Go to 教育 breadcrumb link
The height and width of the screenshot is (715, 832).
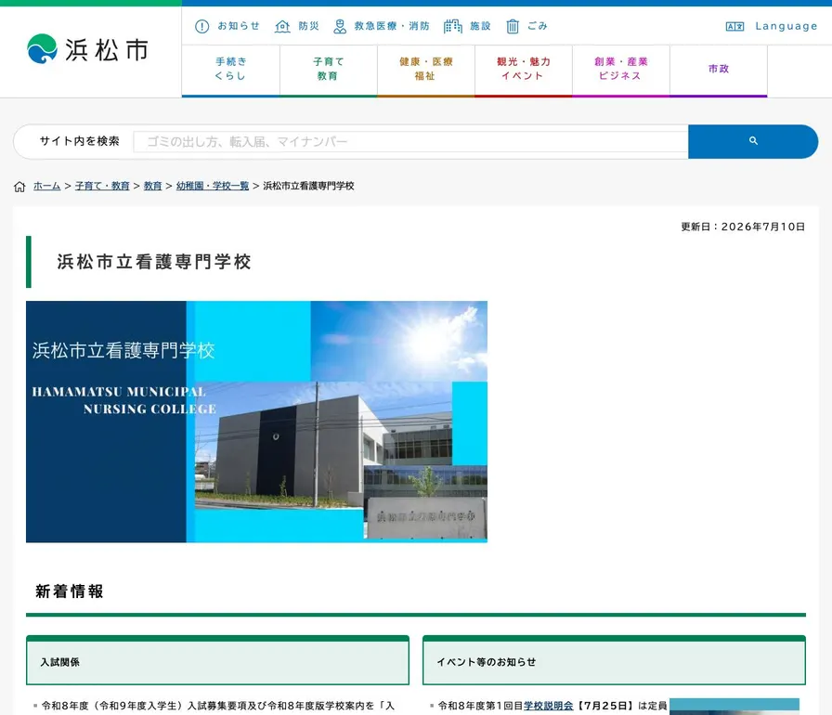click(152, 186)
